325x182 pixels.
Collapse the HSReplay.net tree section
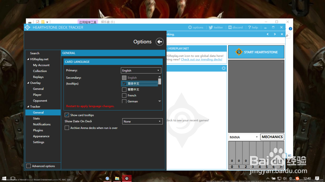click(28, 59)
